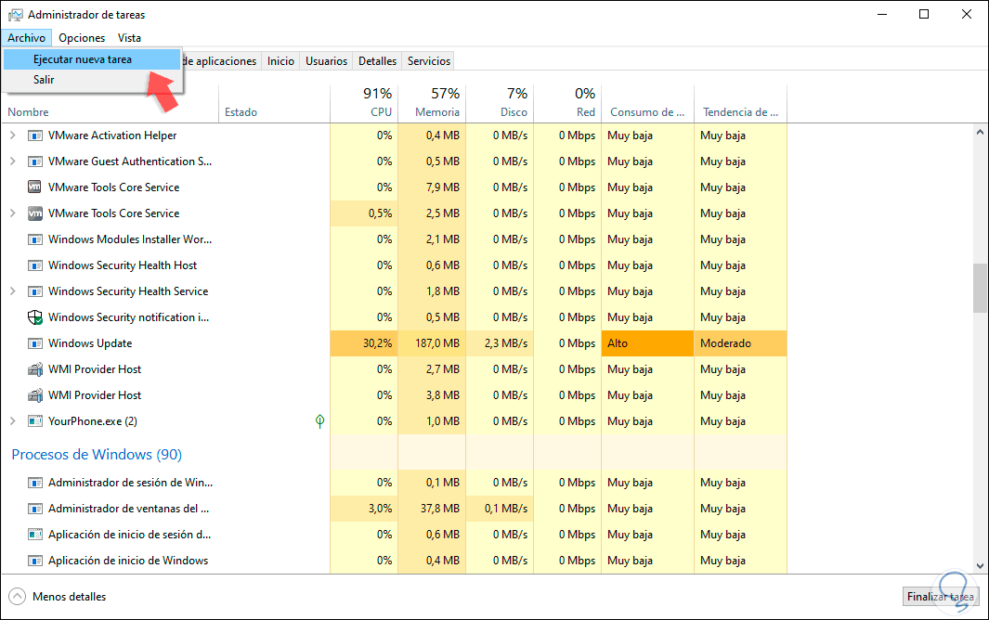Sort processes by the CPU column header
Screen dimensions: 989x620
(381, 102)
